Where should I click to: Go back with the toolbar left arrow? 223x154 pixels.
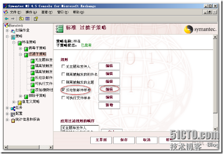click(6, 19)
